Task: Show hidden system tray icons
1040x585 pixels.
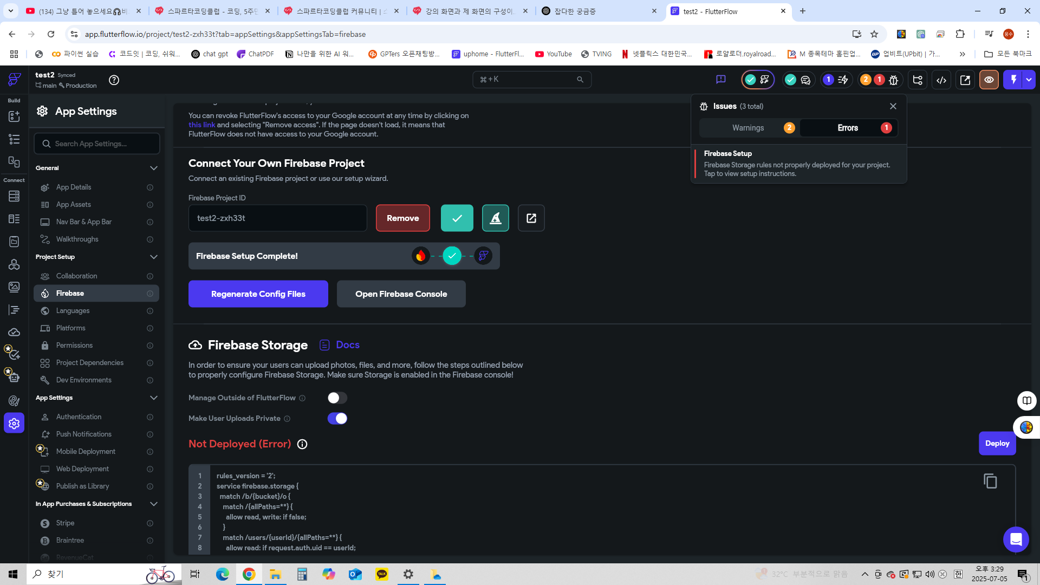Action: tap(865, 574)
